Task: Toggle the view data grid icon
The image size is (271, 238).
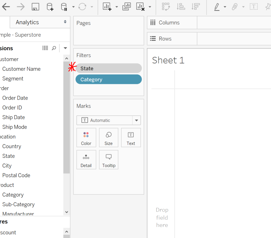Action: point(45,48)
